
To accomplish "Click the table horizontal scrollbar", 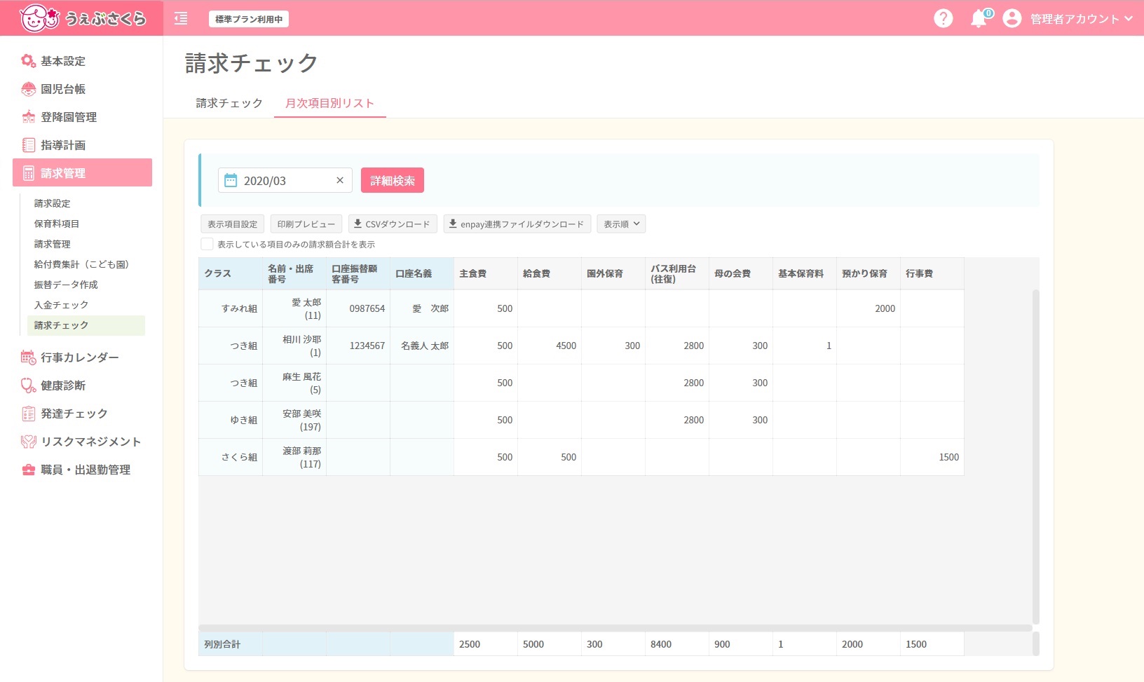I will 615,628.
